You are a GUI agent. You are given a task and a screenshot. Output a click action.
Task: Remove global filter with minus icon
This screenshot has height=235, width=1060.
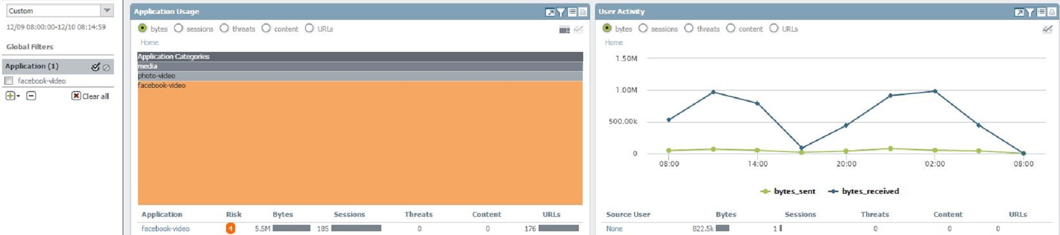tap(31, 96)
